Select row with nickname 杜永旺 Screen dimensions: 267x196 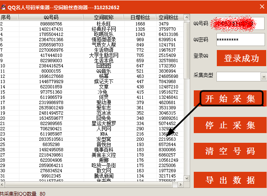tap(92, 24)
